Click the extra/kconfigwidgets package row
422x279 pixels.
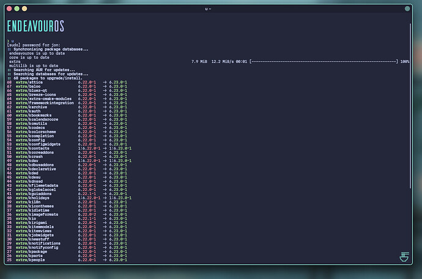coord(67,144)
